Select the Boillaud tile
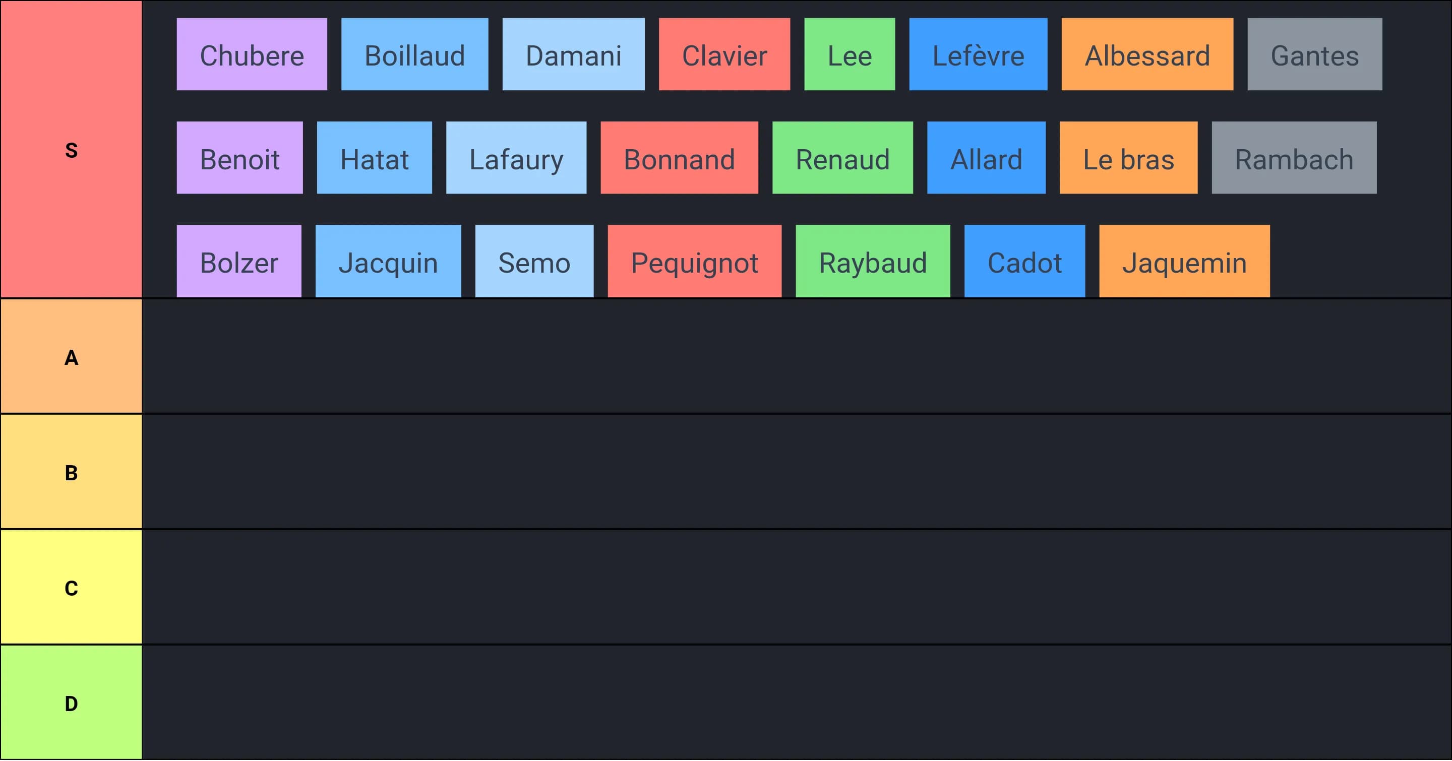Screen dimensions: 1452x761 point(414,54)
